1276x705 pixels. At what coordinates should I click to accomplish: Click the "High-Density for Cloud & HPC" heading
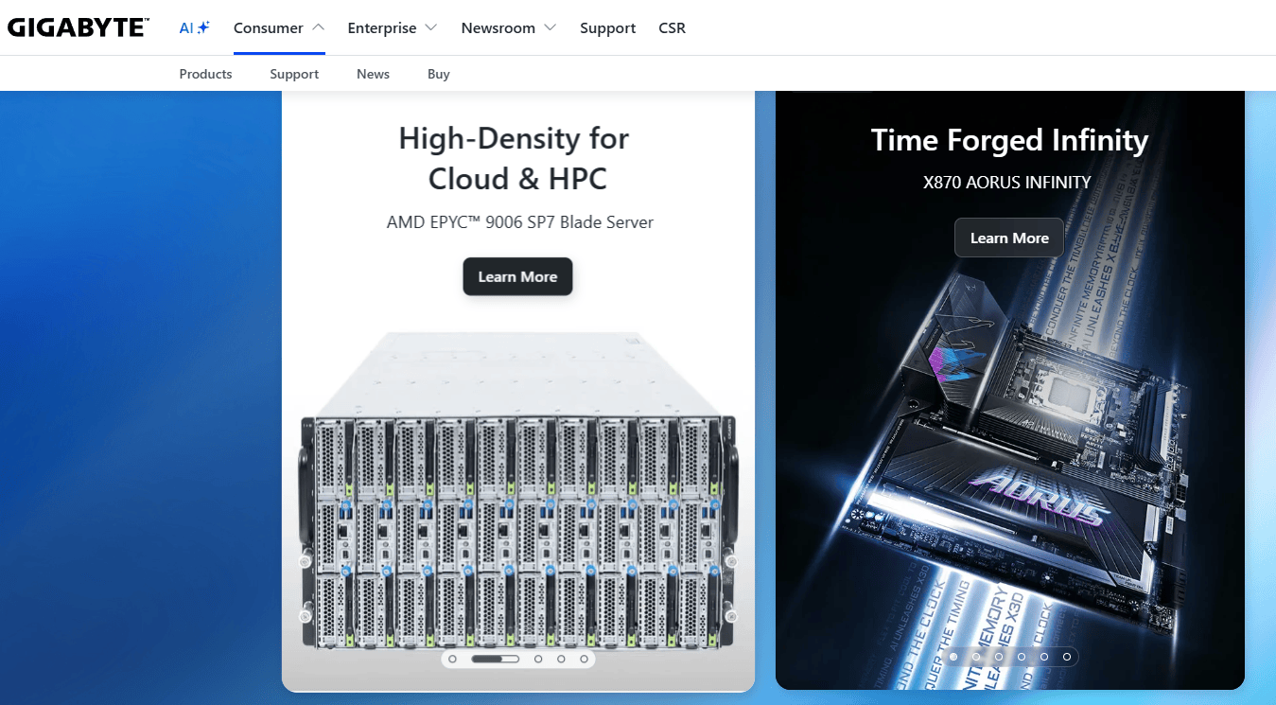pos(514,158)
